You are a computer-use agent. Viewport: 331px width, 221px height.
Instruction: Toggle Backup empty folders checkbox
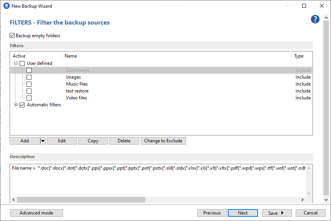pyautogui.click(x=12, y=36)
